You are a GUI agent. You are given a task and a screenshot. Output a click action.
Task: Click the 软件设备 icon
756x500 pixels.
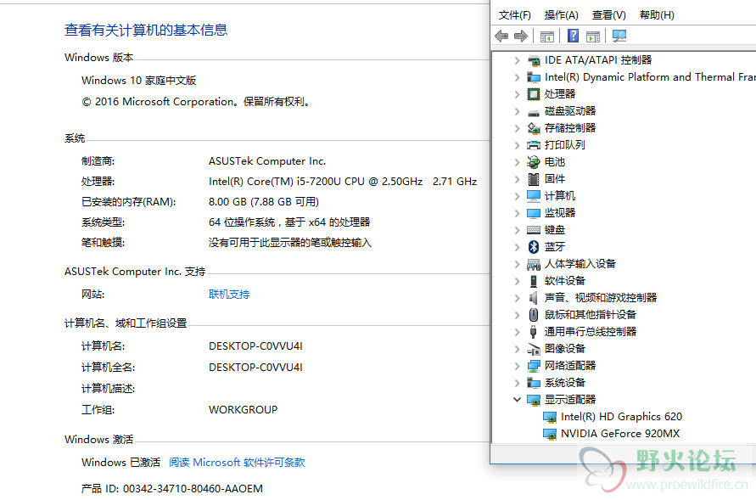(x=533, y=281)
